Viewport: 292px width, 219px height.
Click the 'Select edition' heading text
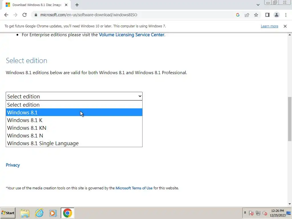pos(27,60)
